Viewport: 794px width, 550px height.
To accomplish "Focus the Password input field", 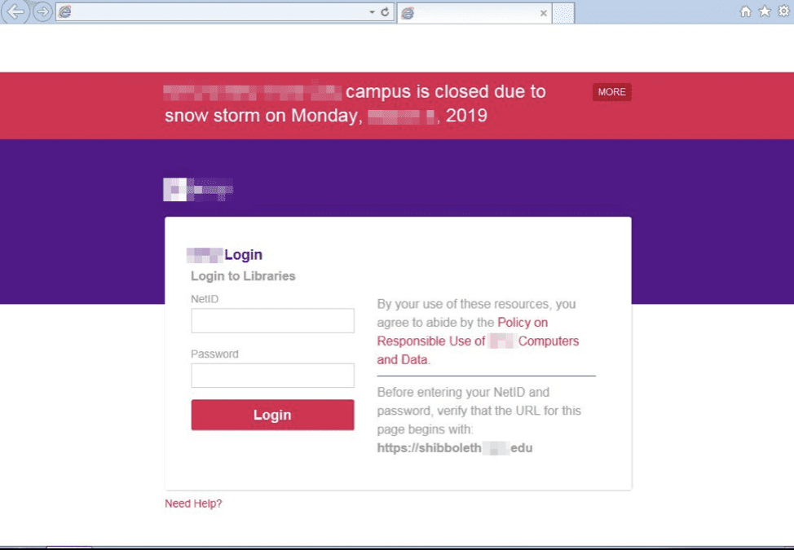I will [x=272, y=376].
